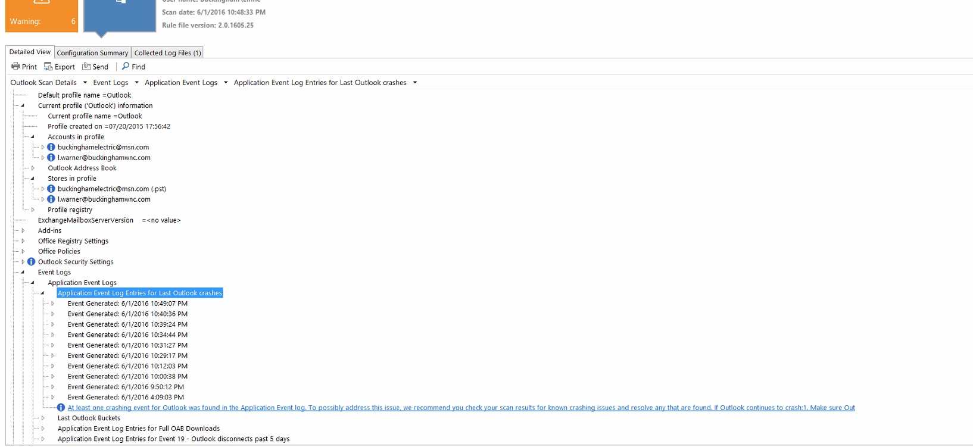Click info icon beside l.warner@buckinghamwnc.com account

pos(51,158)
